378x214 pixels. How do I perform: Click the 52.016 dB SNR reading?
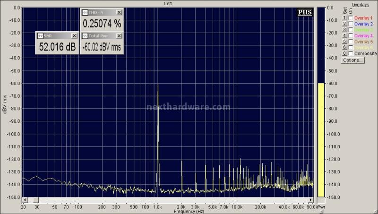click(x=57, y=47)
